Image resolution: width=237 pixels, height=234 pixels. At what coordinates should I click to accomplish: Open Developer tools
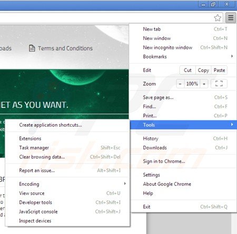tap(67, 202)
